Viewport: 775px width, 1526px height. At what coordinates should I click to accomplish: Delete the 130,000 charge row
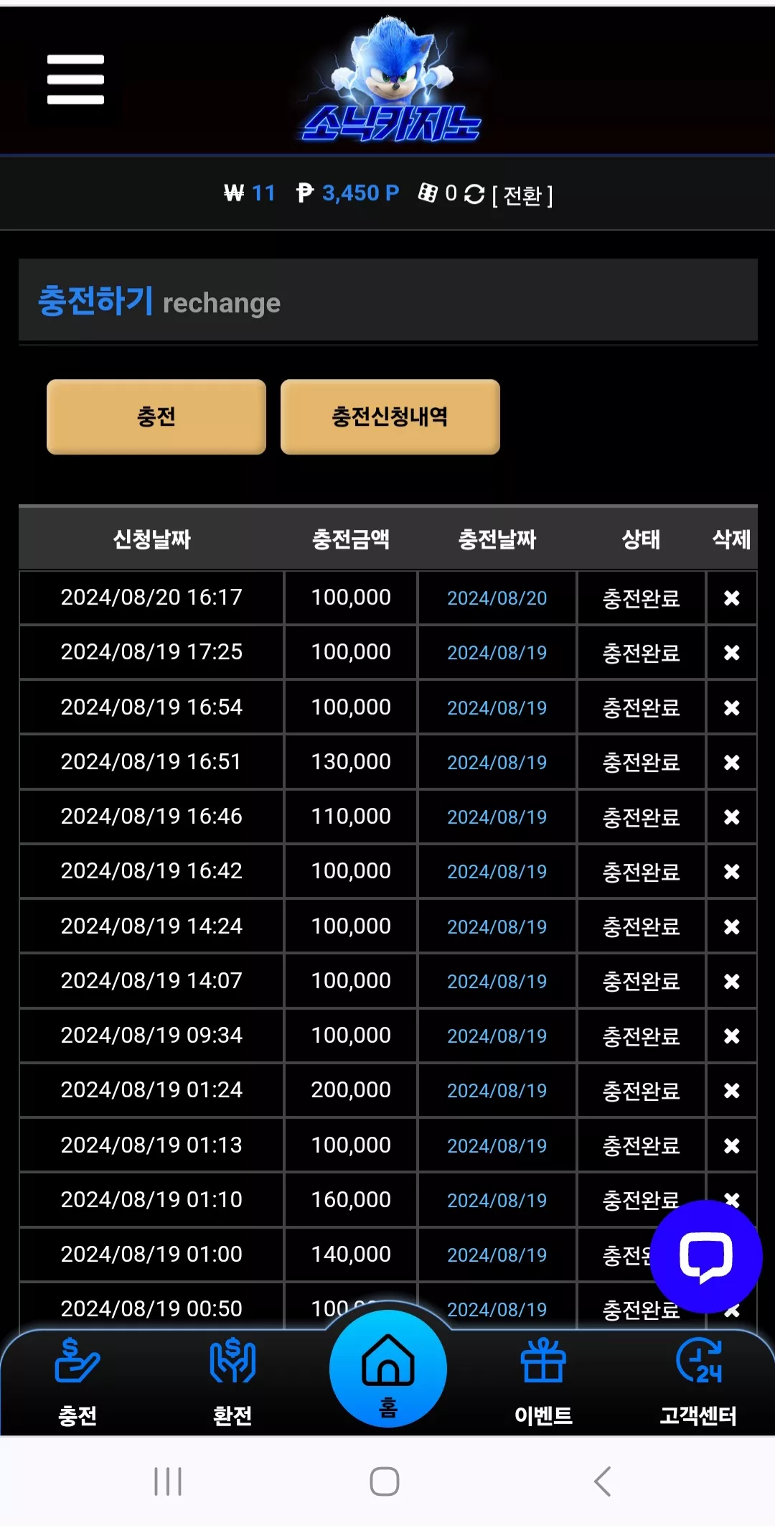coord(731,762)
